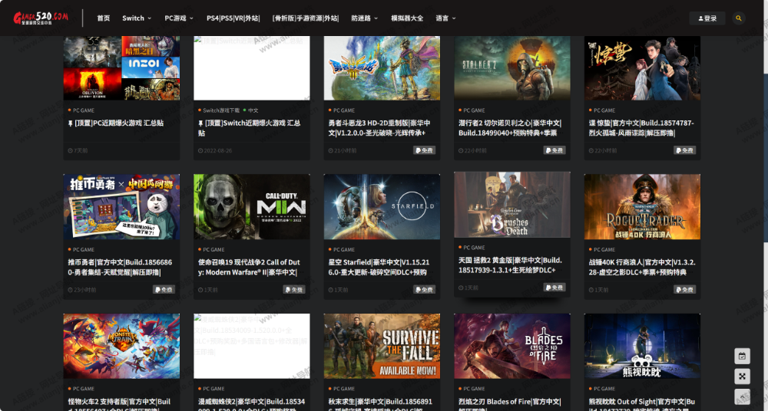Open the search magnifier icon

[739, 18]
